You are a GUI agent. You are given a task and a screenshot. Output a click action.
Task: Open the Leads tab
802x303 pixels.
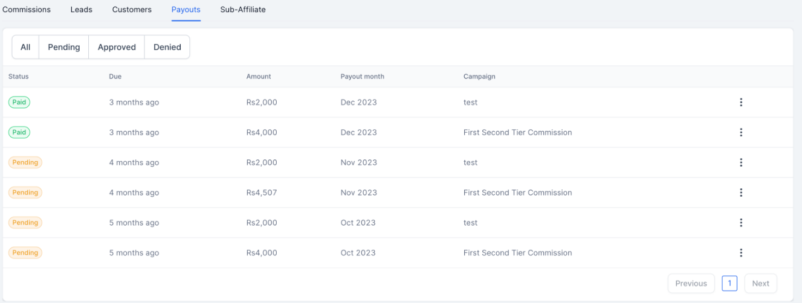pyautogui.click(x=82, y=10)
